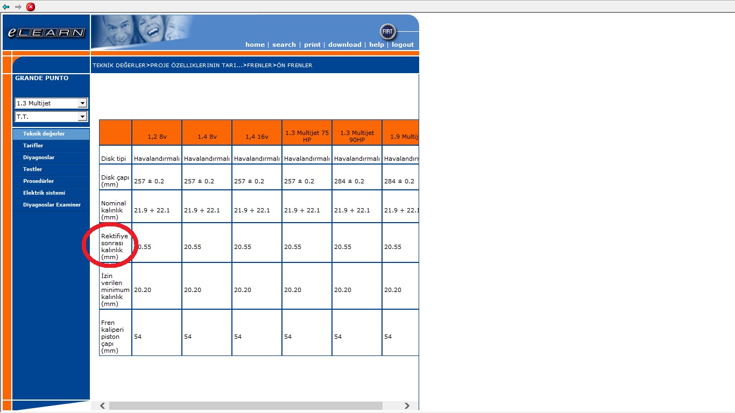Viewport: 735px width, 413px height.
Task: Click the print link
Action: [x=312, y=45]
